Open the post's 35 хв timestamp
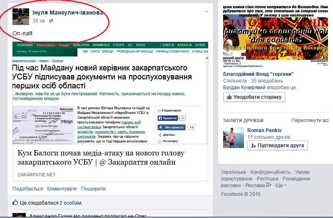This screenshot has width=333, height=218. pyautogui.click(x=38, y=20)
